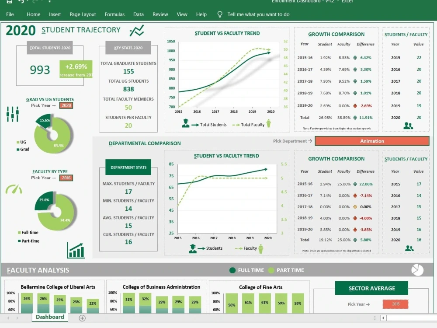
Task: Open the Page Layout ribbon tab
Action: (x=83, y=14)
